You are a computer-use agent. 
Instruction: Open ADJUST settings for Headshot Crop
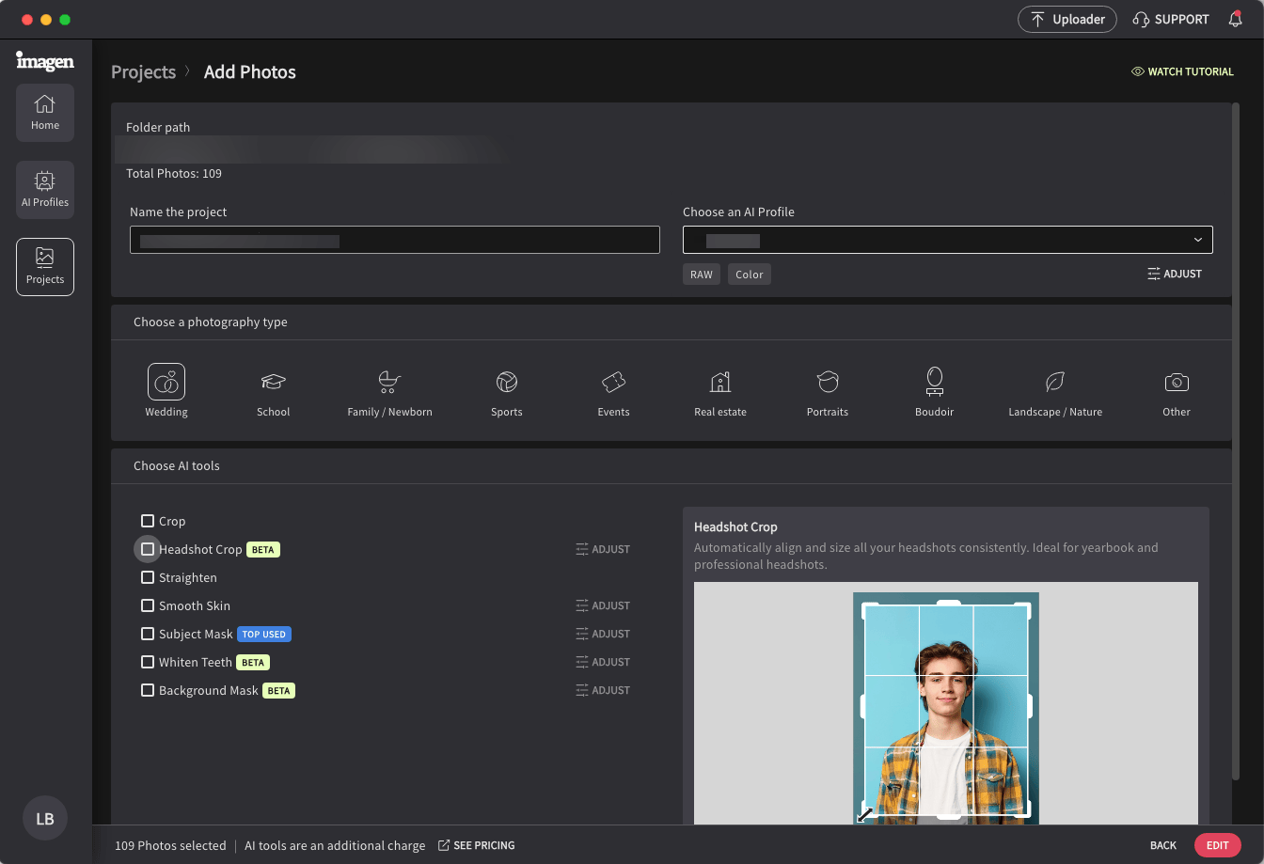point(603,549)
